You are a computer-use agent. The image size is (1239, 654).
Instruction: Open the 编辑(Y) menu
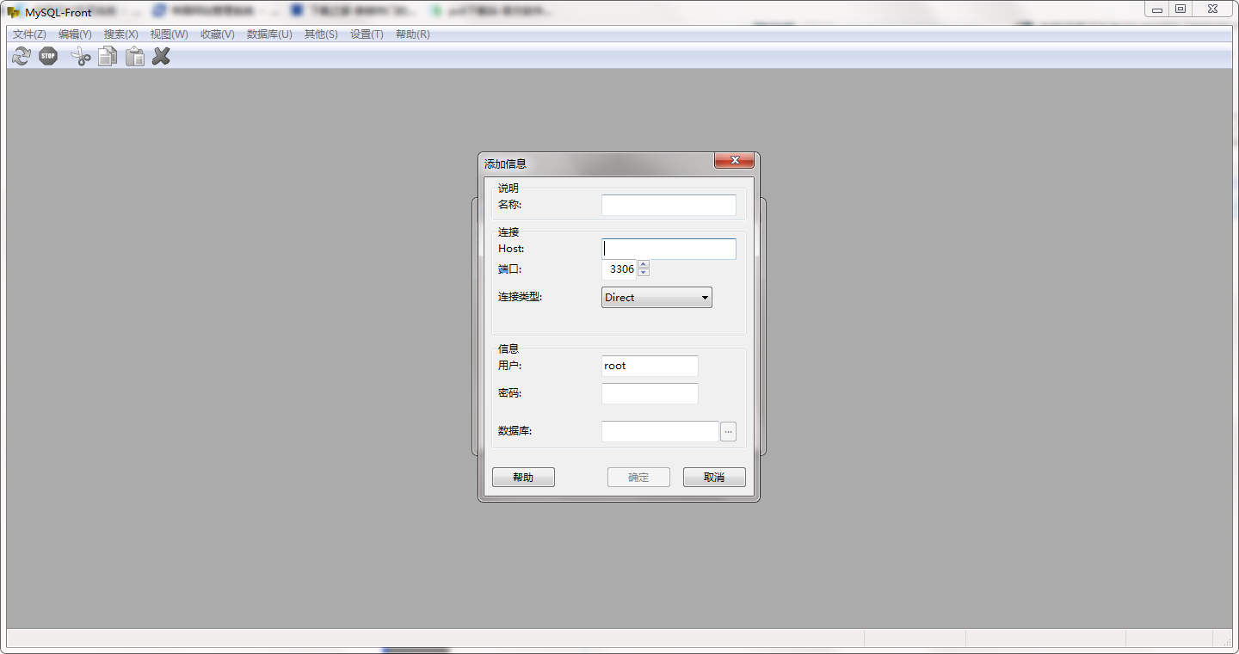pyautogui.click(x=75, y=34)
